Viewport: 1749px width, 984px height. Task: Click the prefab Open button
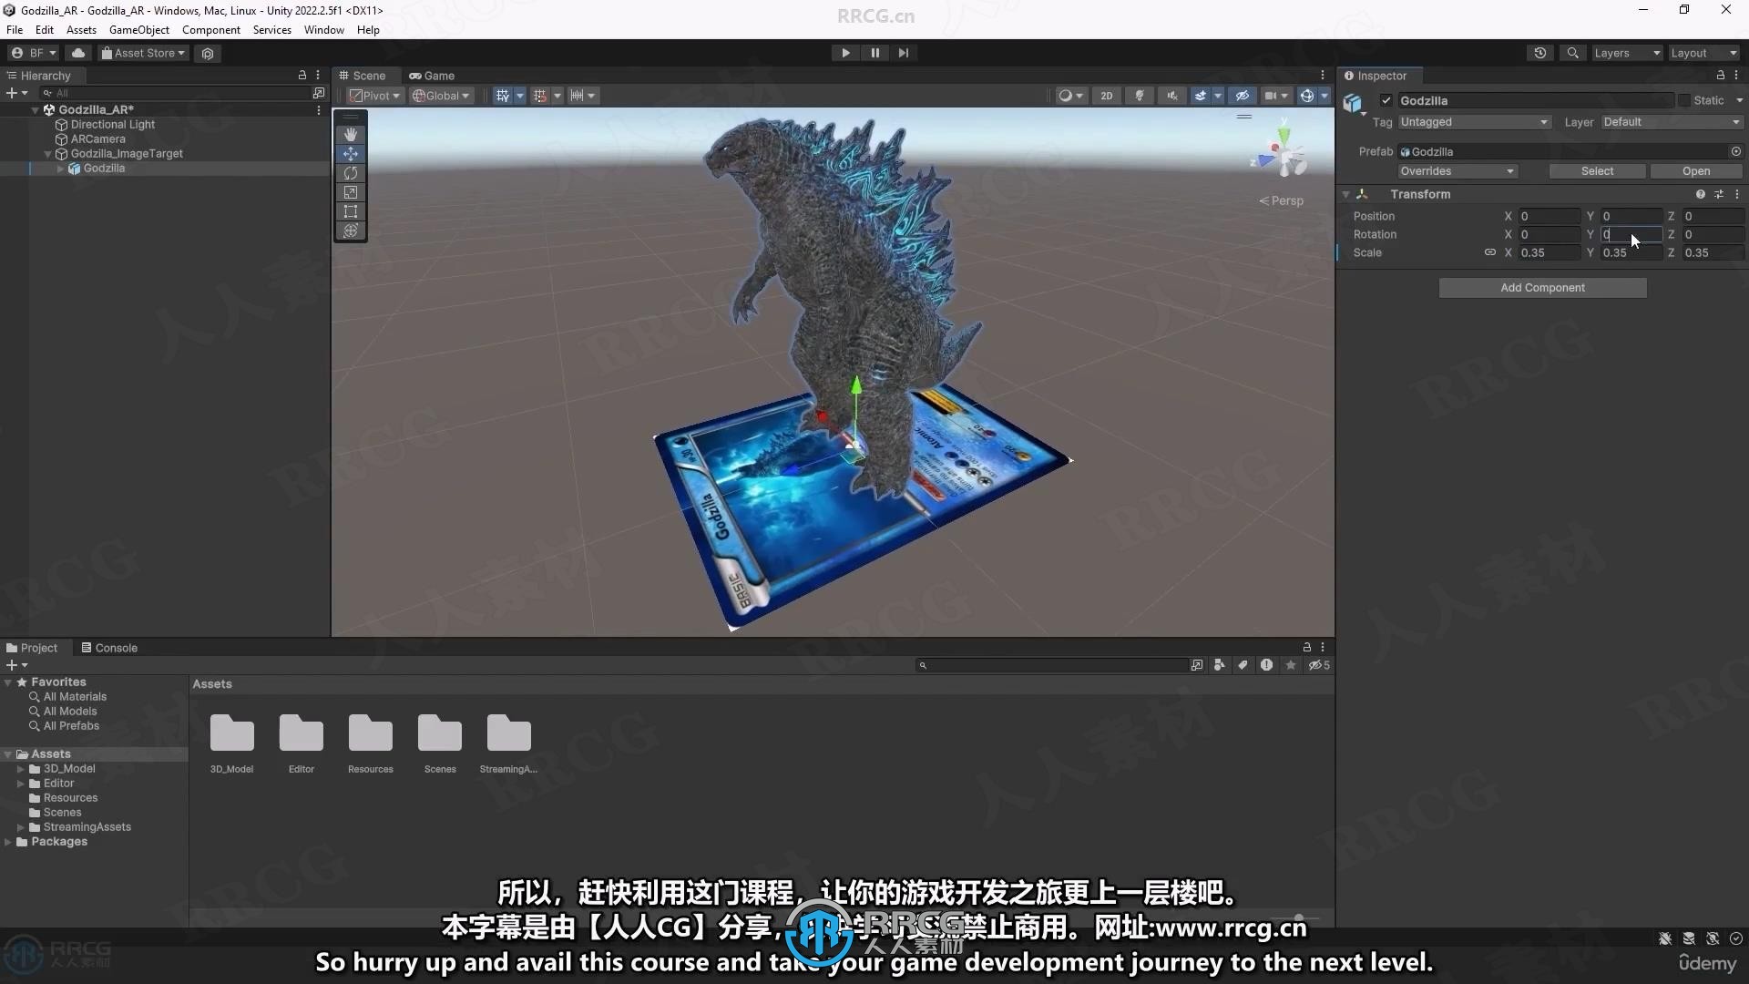click(1695, 171)
